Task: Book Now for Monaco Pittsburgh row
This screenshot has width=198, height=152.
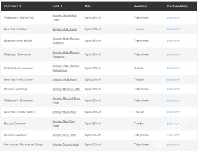Action: point(173,55)
